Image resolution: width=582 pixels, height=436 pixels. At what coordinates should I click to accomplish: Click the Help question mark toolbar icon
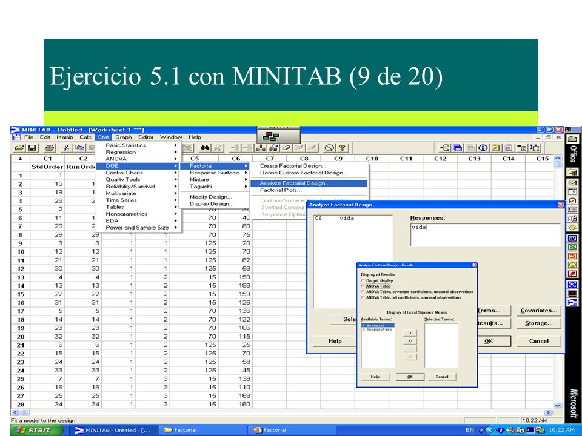pyautogui.click(x=342, y=148)
